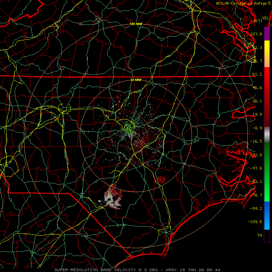Select the -16.5 value on the velocity scale
The image size is (272, 272).
click(256, 141)
